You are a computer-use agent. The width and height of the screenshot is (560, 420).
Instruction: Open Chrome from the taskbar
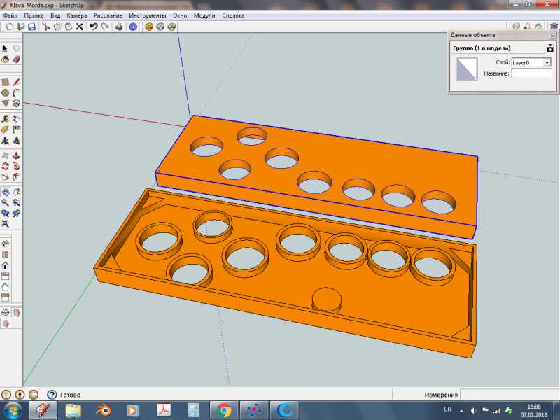[223, 411]
